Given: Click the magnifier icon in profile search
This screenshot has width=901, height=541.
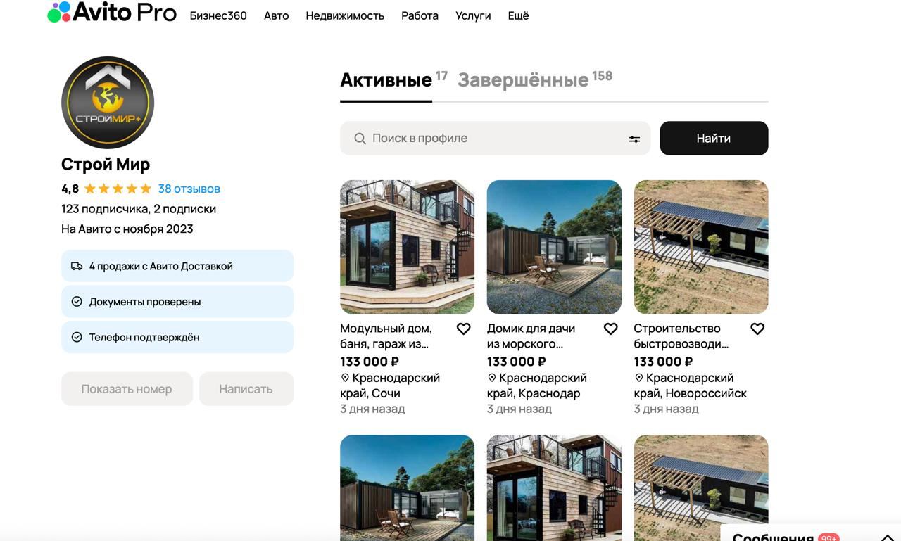Looking at the screenshot, I should click(360, 139).
